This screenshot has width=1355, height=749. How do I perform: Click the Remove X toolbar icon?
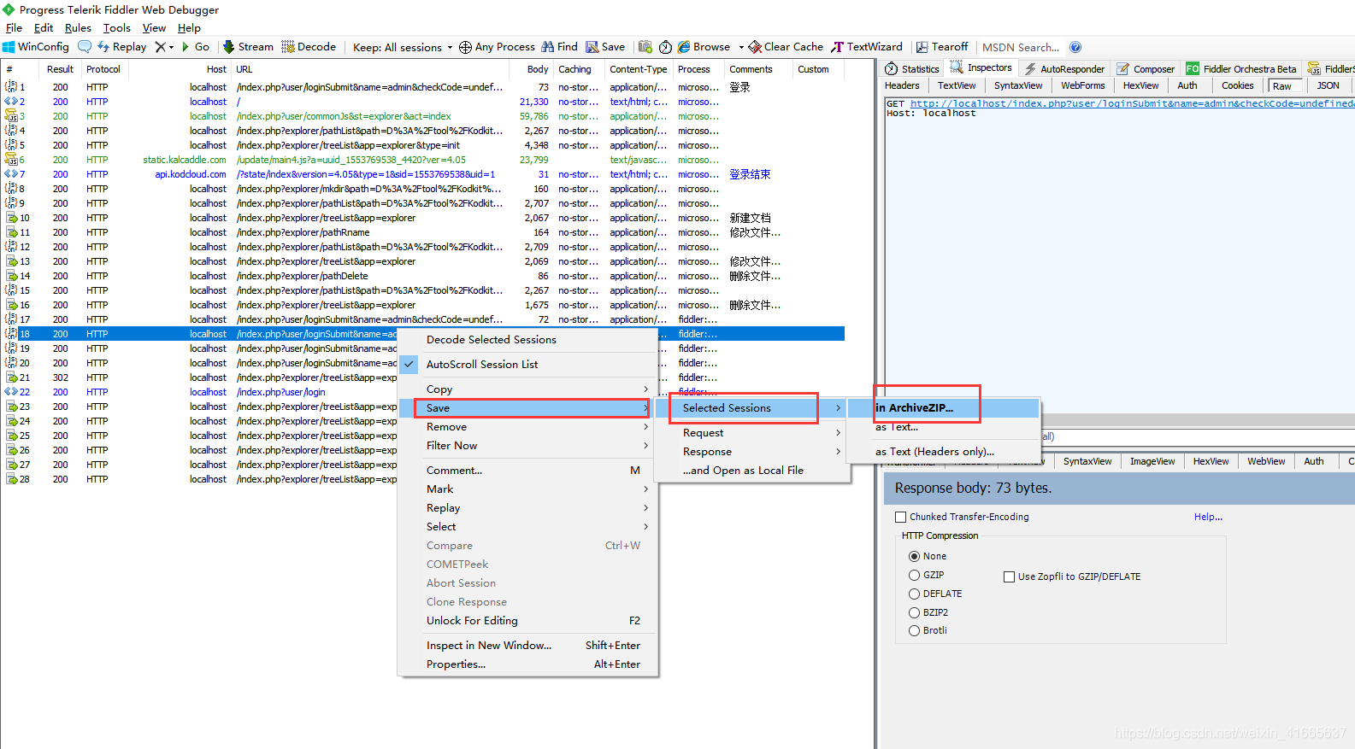coord(160,47)
